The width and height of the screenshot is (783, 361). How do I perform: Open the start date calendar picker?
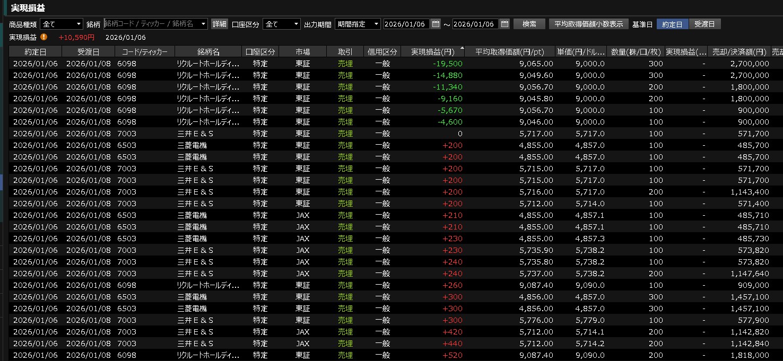[436, 24]
